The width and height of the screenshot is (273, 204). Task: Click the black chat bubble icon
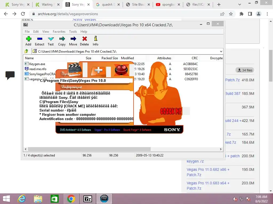pyautogui.click(x=10, y=75)
